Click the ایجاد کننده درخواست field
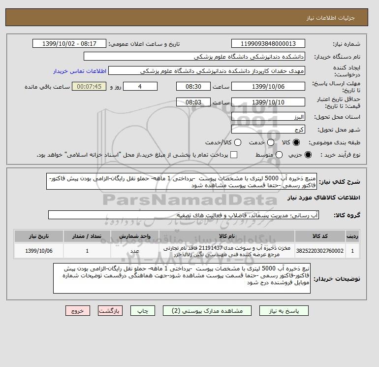This screenshot has height=367, width=379. coord(207,71)
